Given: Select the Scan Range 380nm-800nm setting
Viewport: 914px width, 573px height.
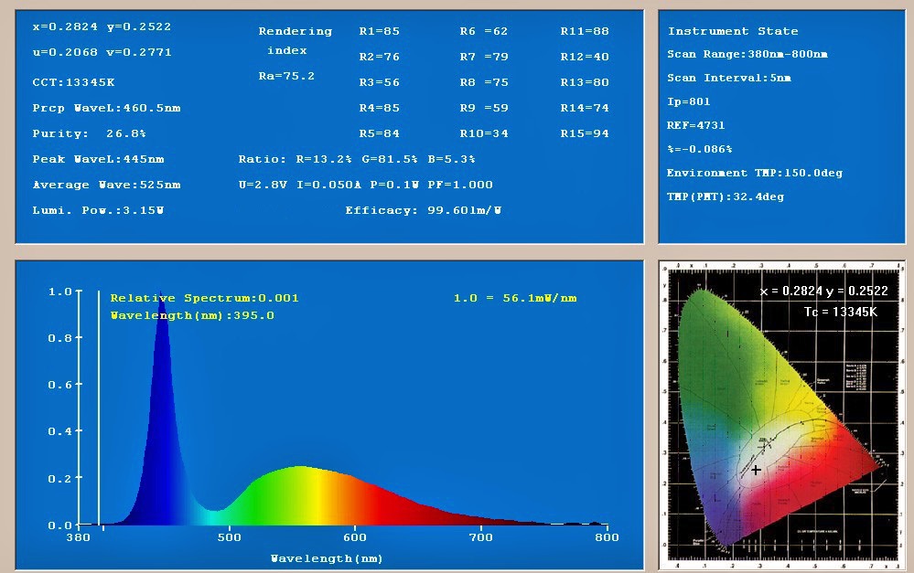Looking at the screenshot, I should (747, 54).
